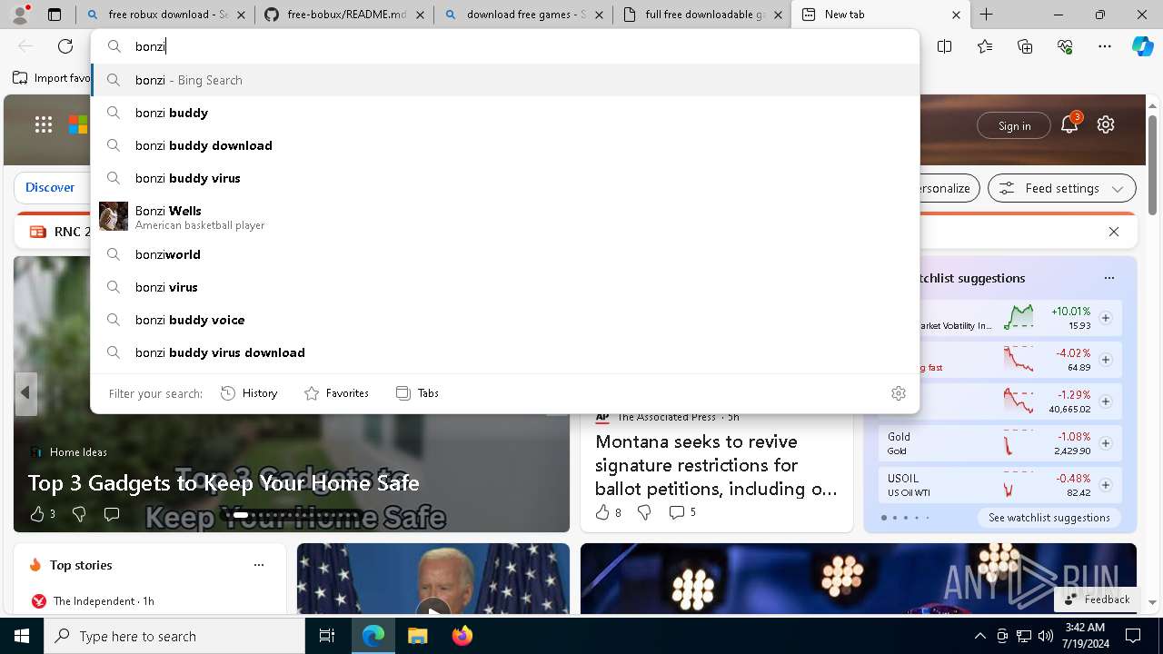The height and width of the screenshot is (654, 1163).
Task: Add USOIL to watchlist
Action: coord(1106,485)
